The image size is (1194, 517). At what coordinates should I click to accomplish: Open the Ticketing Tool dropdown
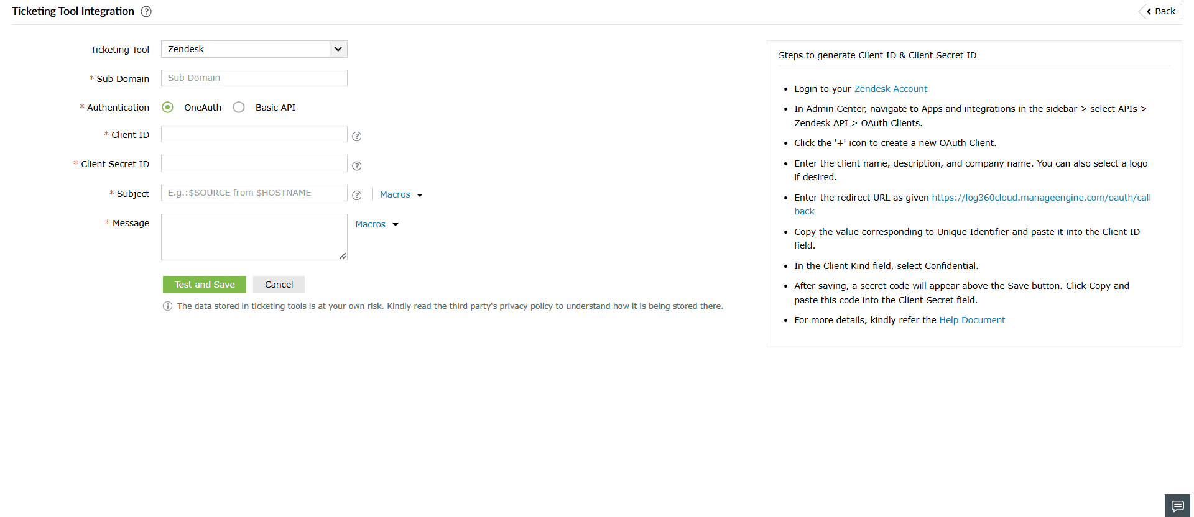coord(254,49)
